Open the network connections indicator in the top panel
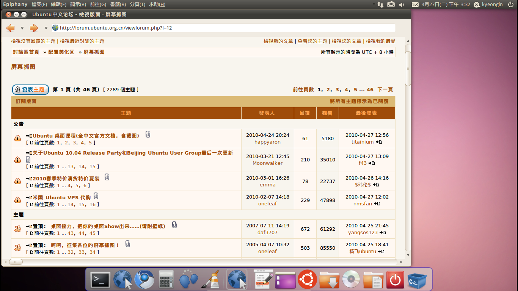The image size is (518, 291). coord(380,5)
